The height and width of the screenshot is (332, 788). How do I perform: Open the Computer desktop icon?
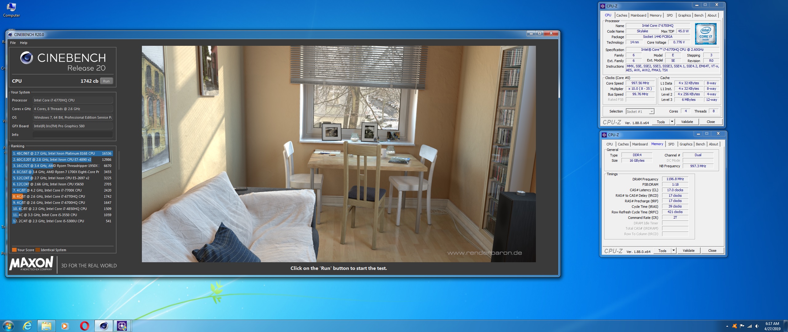tap(11, 10)
